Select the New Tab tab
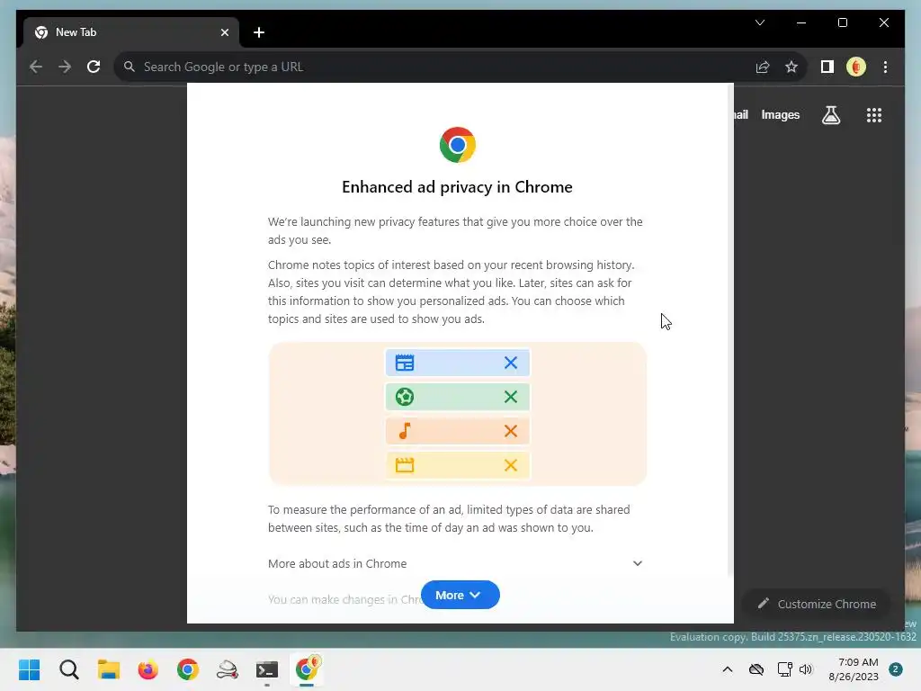 [131, 32]
